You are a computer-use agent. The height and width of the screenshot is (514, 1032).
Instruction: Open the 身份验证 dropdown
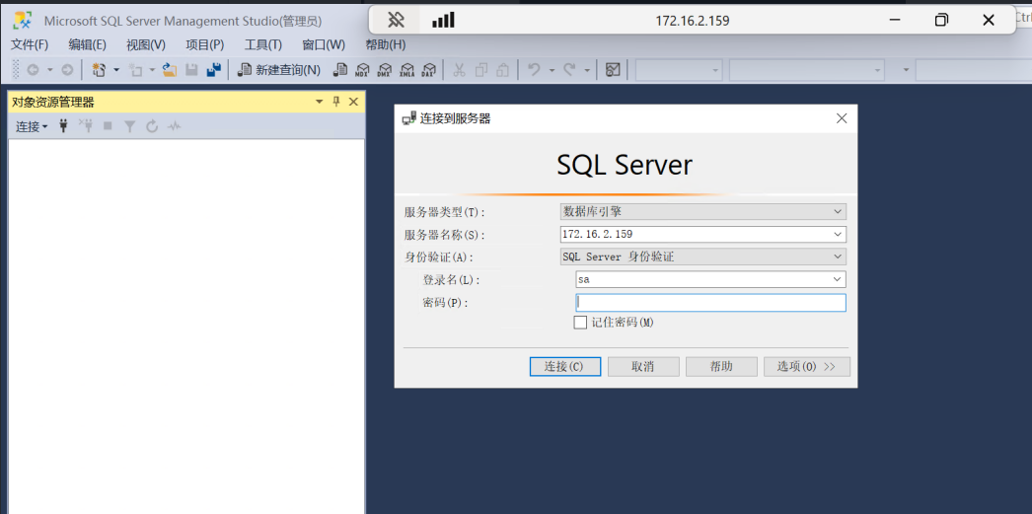[x=838, y=257]
